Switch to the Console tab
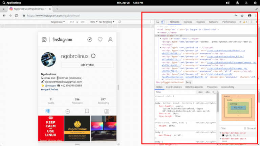Screen dimensions: 260x146 188,22
